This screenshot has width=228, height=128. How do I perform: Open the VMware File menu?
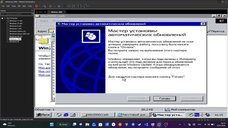click(3, 6)
